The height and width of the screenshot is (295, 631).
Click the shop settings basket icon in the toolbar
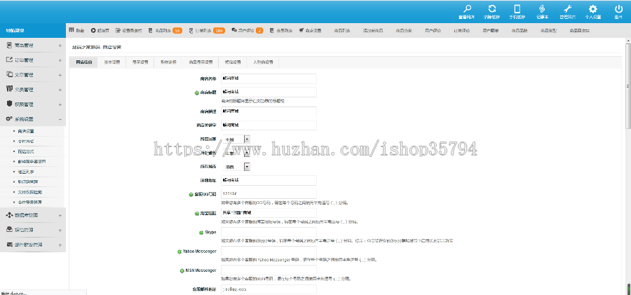(x=301, y=30)
